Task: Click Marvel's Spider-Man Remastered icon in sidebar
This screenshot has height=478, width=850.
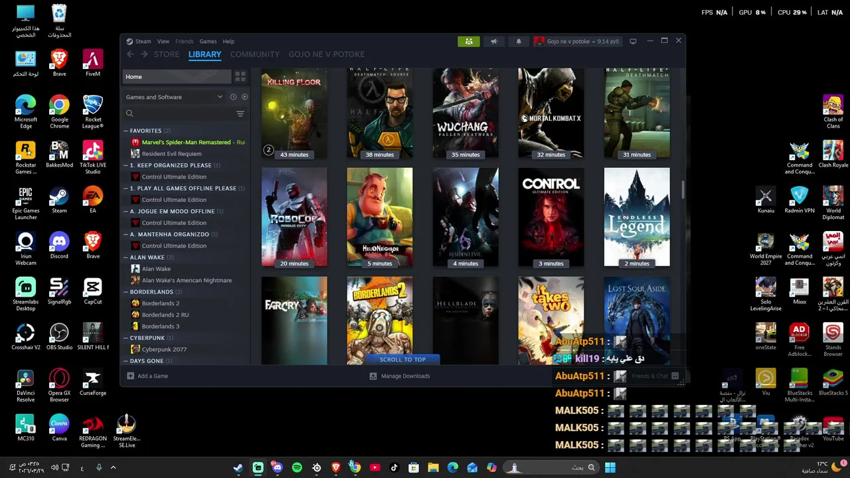Action: pos(135,142)
